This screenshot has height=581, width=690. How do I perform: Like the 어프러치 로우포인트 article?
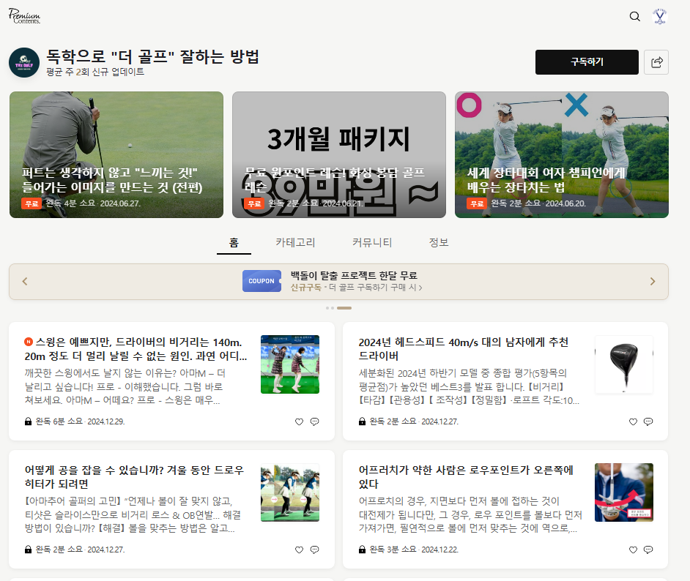[634, 550]
